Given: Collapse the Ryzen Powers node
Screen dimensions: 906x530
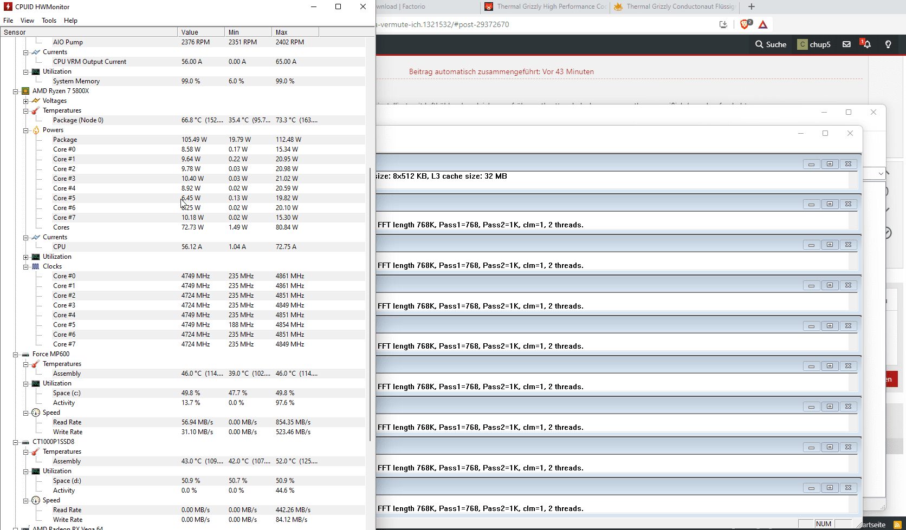Looking at the screenshot, I should (x=25, y=130).
